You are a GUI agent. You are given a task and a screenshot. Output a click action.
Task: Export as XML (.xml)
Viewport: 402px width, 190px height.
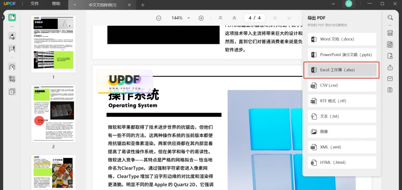pos(342,147)
